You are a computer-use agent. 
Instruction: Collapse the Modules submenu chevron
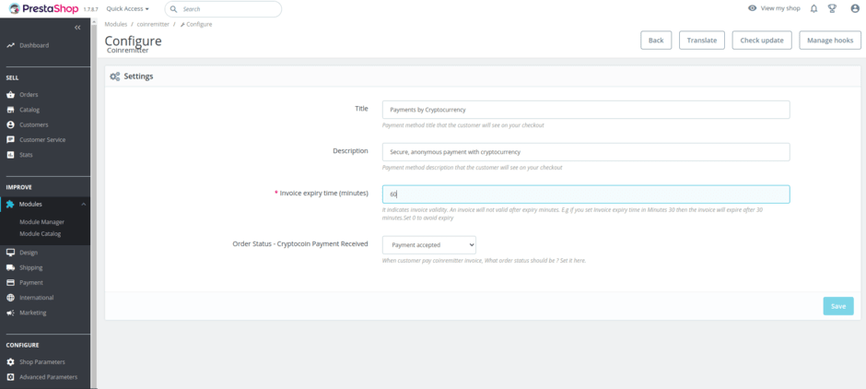point(84,205)
